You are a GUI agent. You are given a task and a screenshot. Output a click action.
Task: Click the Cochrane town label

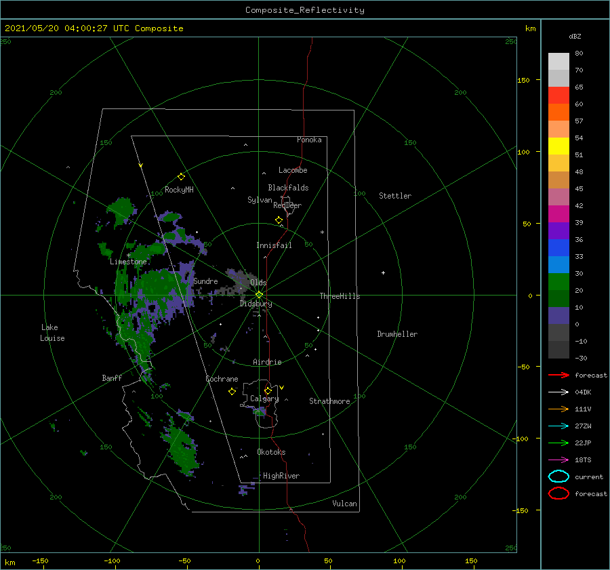(222, 379)
